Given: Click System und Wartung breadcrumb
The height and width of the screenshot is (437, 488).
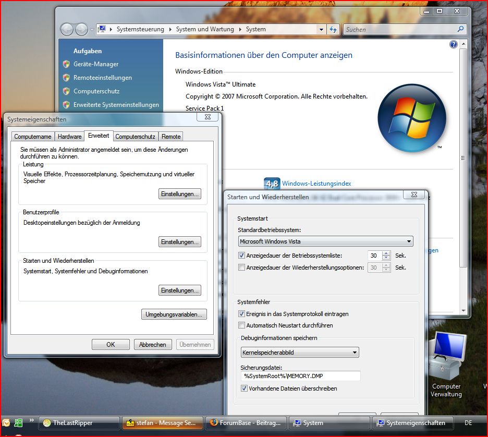Looking at the screenshot, I should pos(205,29).
